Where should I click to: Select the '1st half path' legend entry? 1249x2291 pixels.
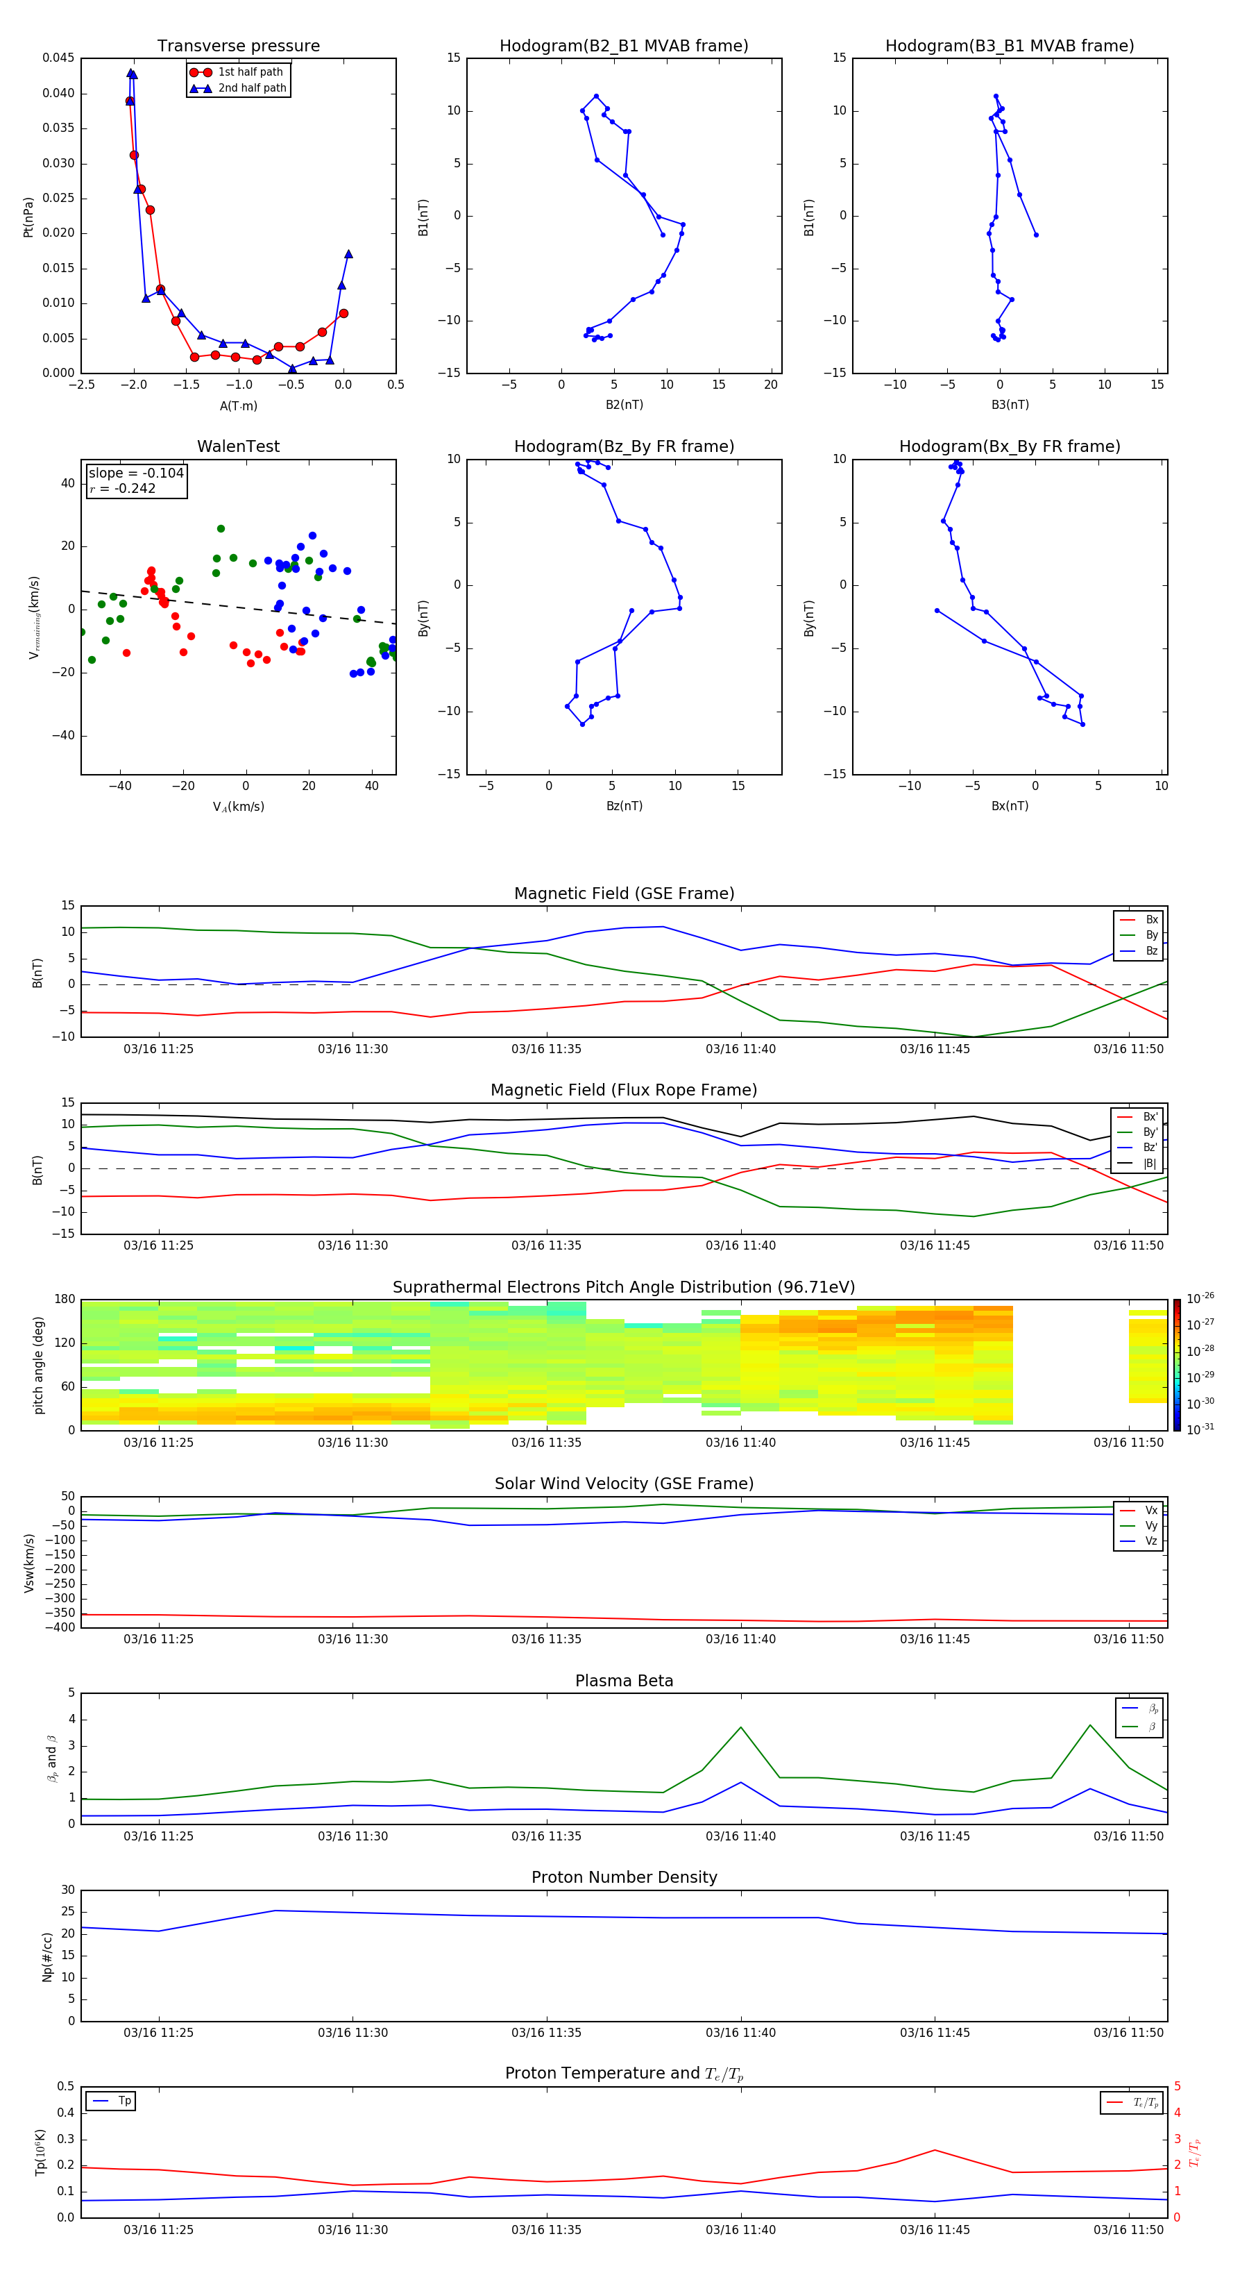pos(237,72)
